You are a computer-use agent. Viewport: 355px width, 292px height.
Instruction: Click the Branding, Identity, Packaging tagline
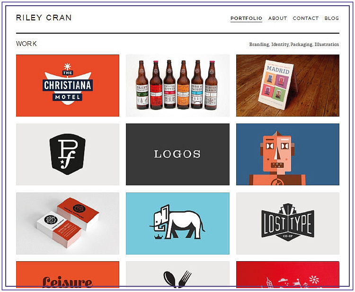pyautogui.click(x=294, y=45)
